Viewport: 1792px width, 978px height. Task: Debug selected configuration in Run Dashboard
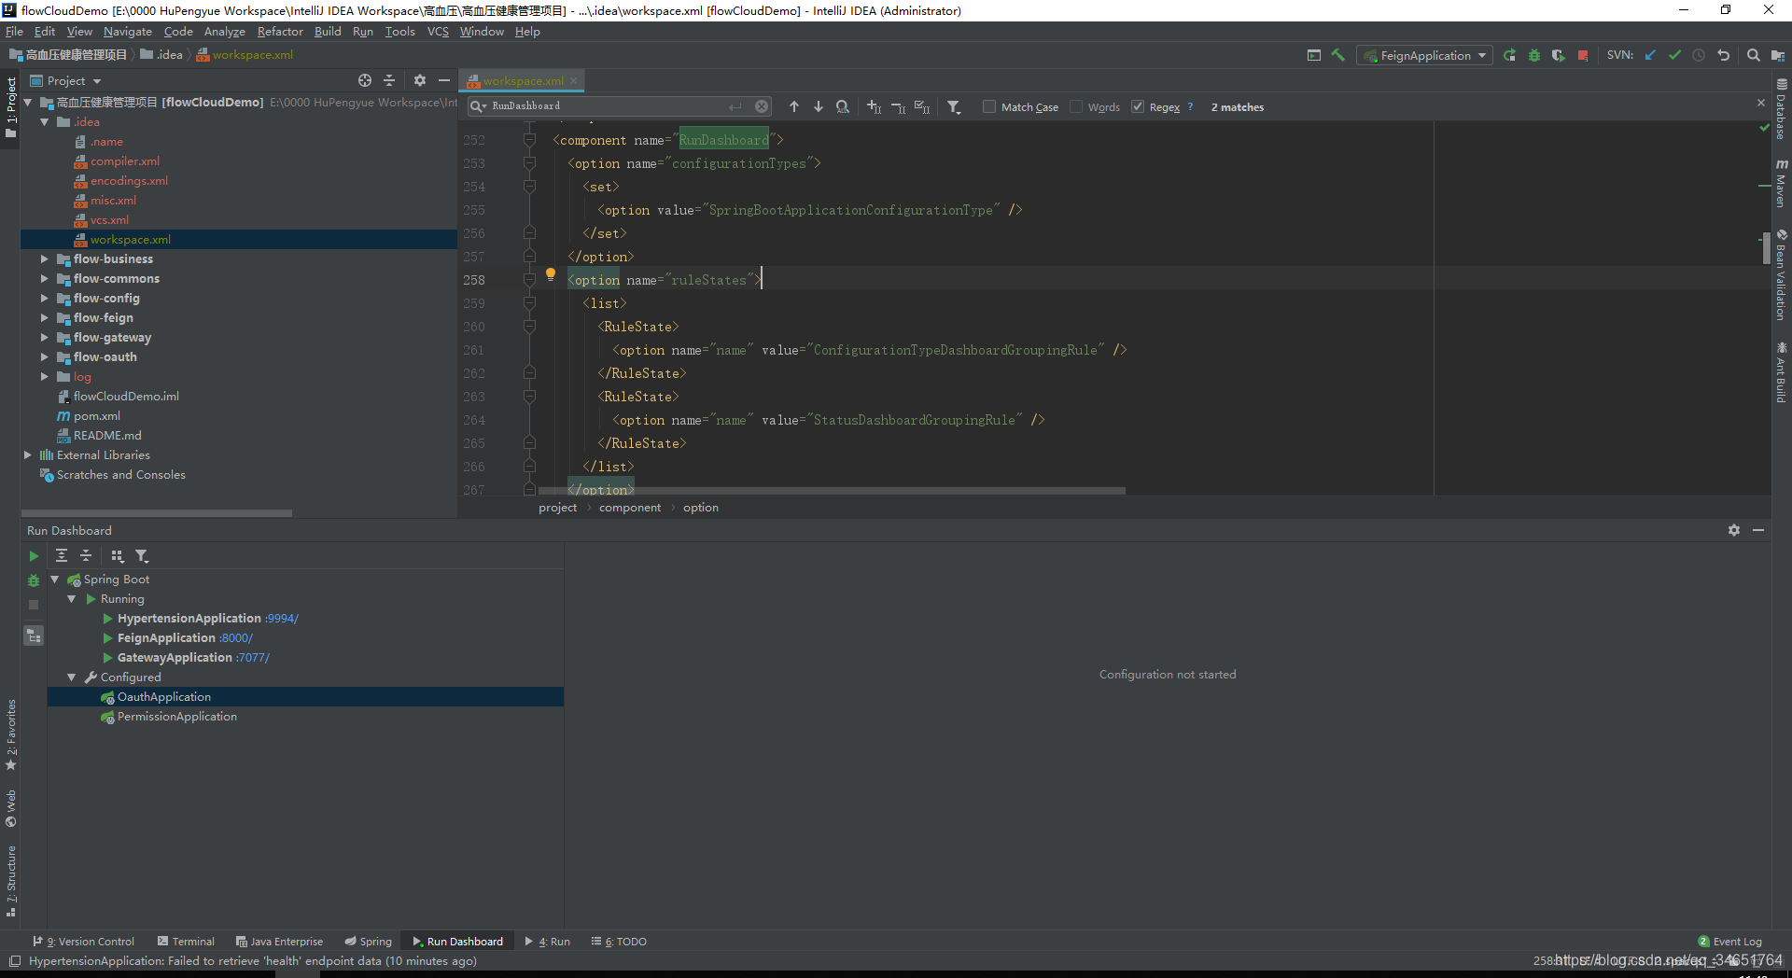coord(34,580)
